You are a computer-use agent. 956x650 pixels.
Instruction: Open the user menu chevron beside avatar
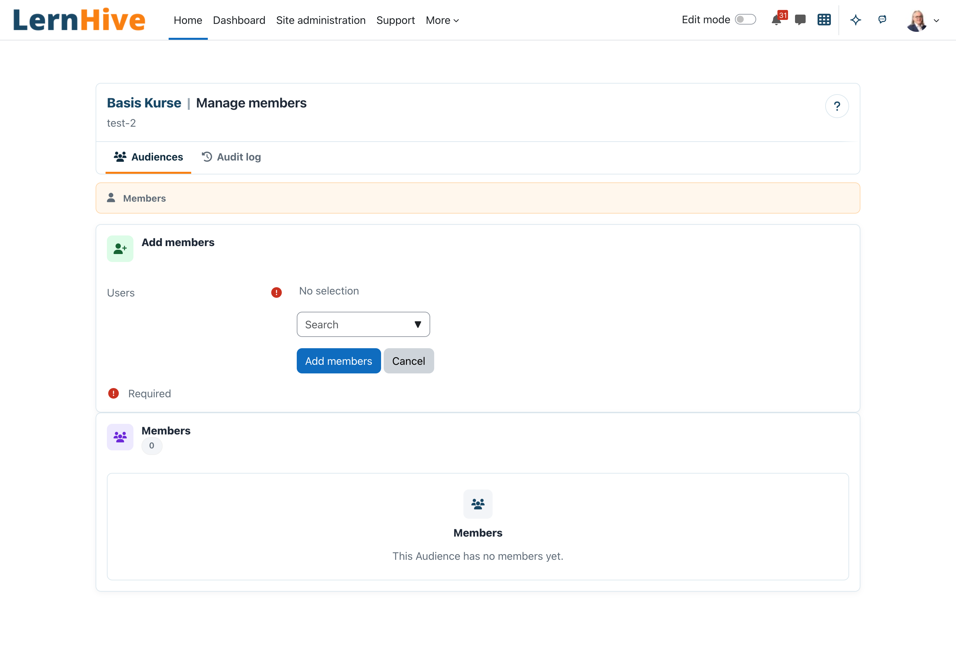point(936,21)
